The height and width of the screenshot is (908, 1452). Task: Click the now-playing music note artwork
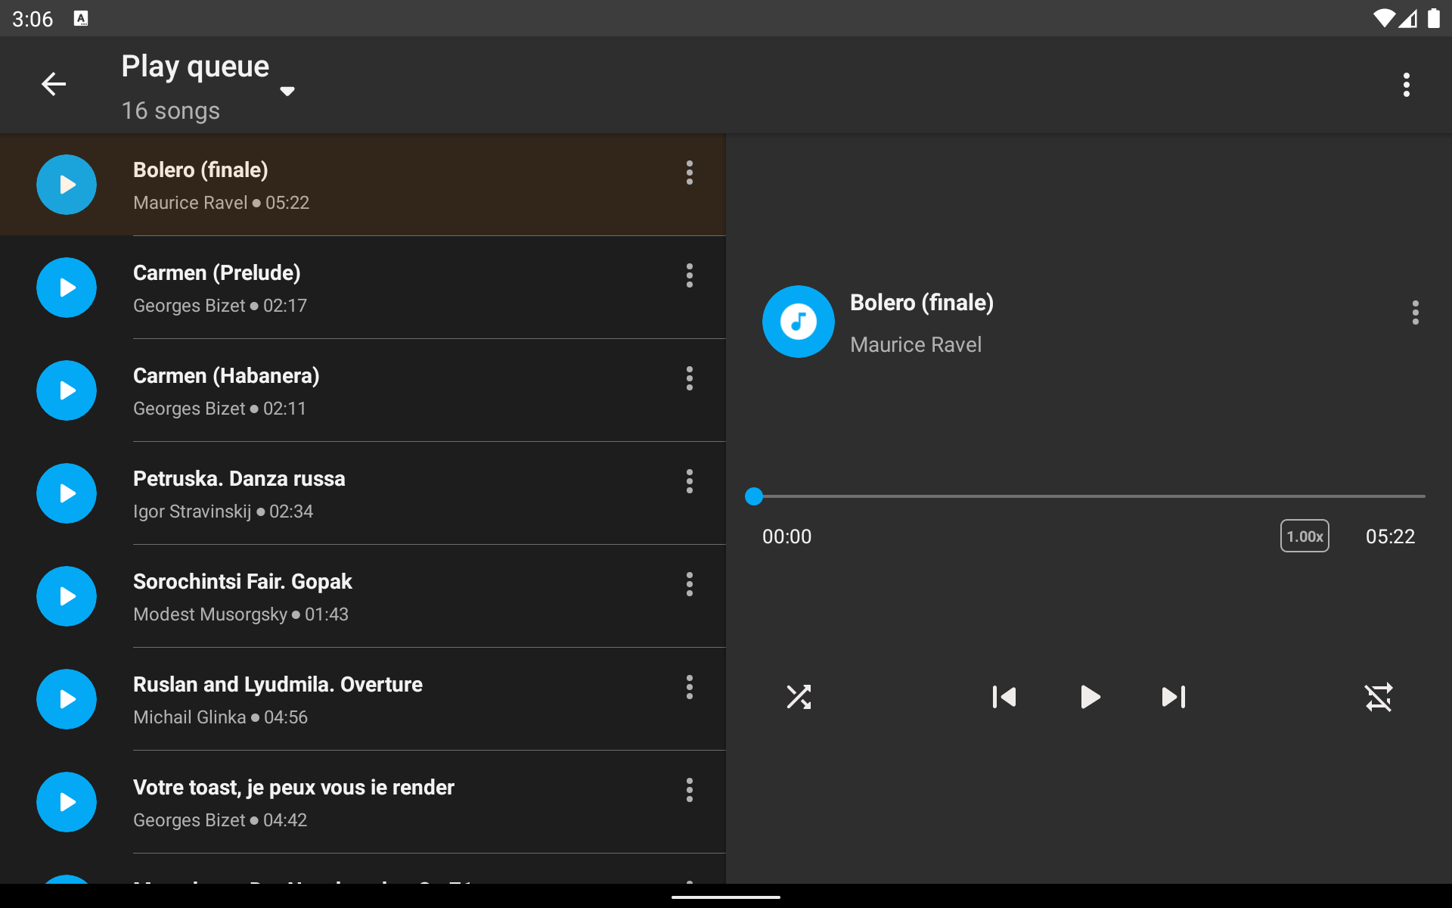[799, 322]
